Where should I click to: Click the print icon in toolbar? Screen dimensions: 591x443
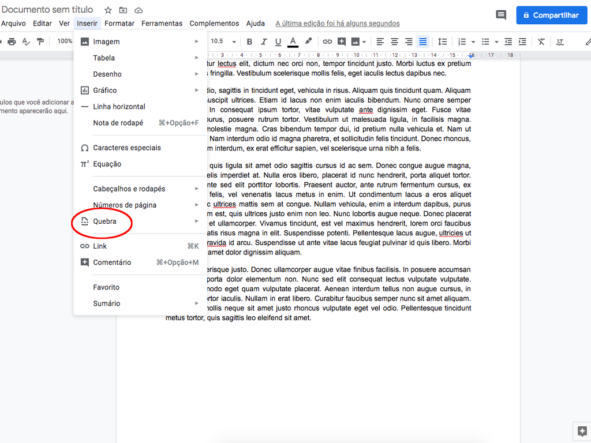pyautogui.click(x=12, y=42)
